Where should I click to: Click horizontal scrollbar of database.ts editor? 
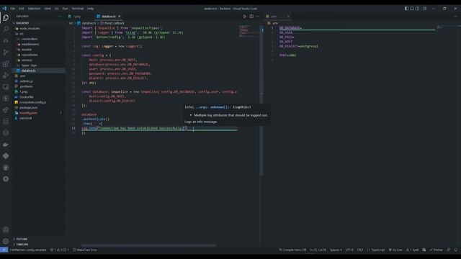coord(149,245)
